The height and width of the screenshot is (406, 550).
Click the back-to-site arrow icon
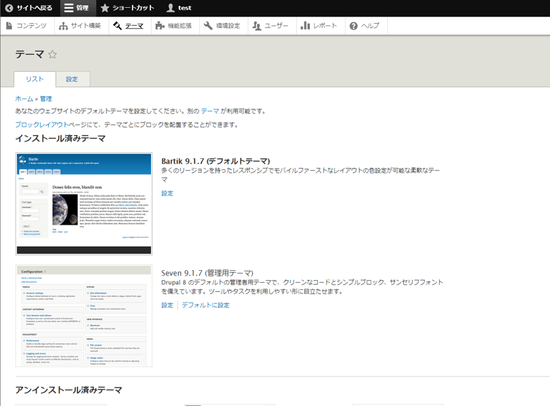click(x=9, y=8)
